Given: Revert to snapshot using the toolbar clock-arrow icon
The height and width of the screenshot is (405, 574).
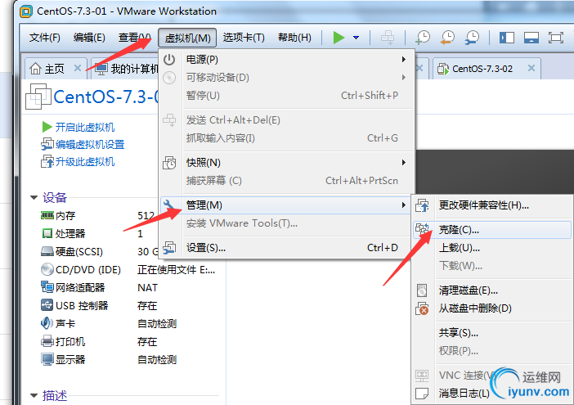Looking at the screenshot, I should click(447, 38).
